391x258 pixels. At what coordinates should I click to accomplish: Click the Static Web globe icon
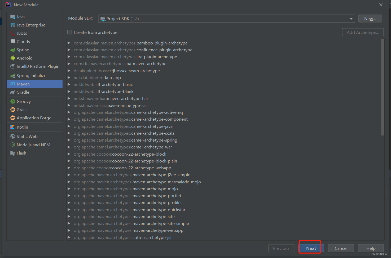(x=12, y=136)
